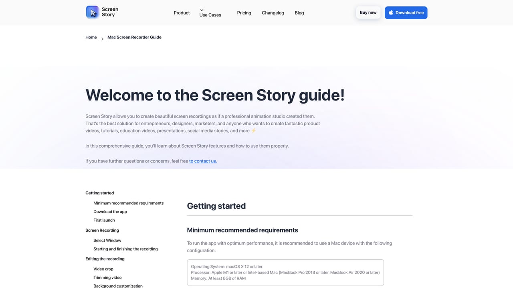Go to the Pricing page
The height and width of the screenshot is (288, 513).
244,13
